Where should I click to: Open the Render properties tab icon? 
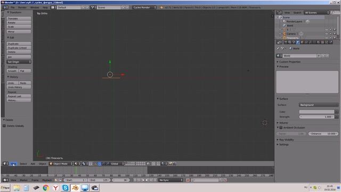[x=286, y=42]
